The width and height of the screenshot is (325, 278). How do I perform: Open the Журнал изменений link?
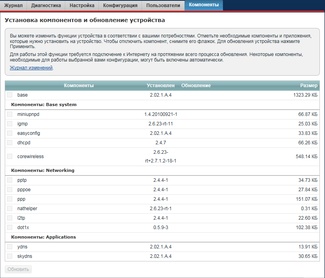(x=31, y=68)
